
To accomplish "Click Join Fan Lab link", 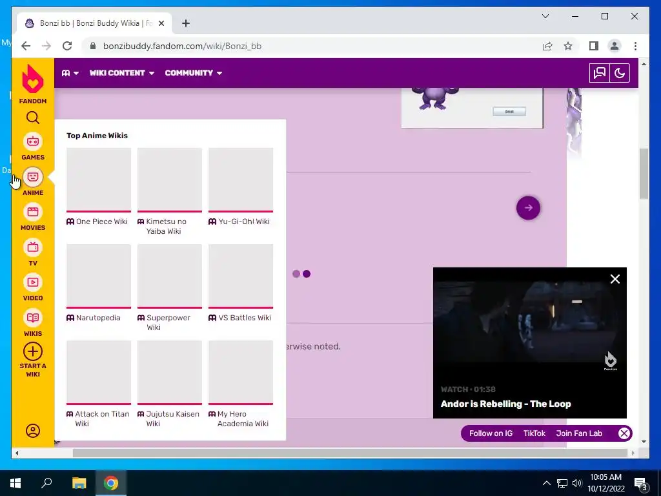I will [579, 433].
